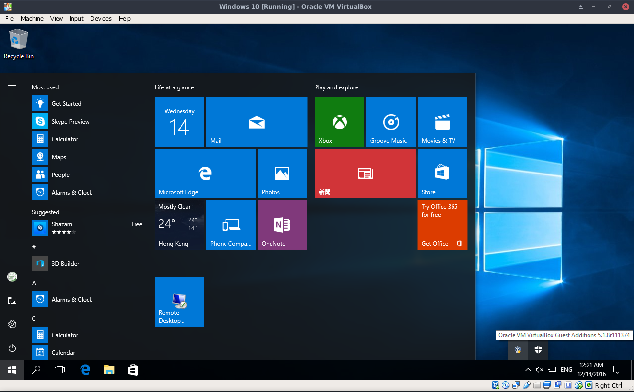Click the VirtualBox shared folders status icon
Screen dimensions: 634x392
(537, 385)
